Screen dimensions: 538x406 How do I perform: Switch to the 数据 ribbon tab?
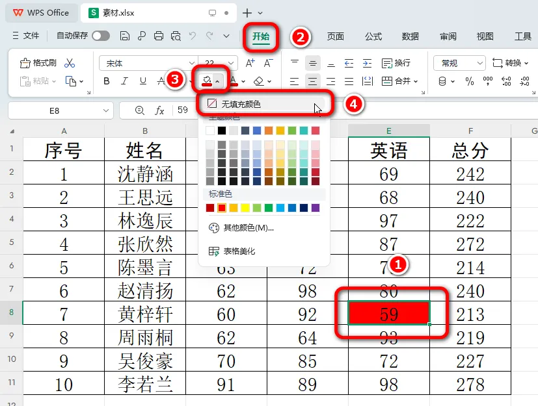[x=410, y=36]
